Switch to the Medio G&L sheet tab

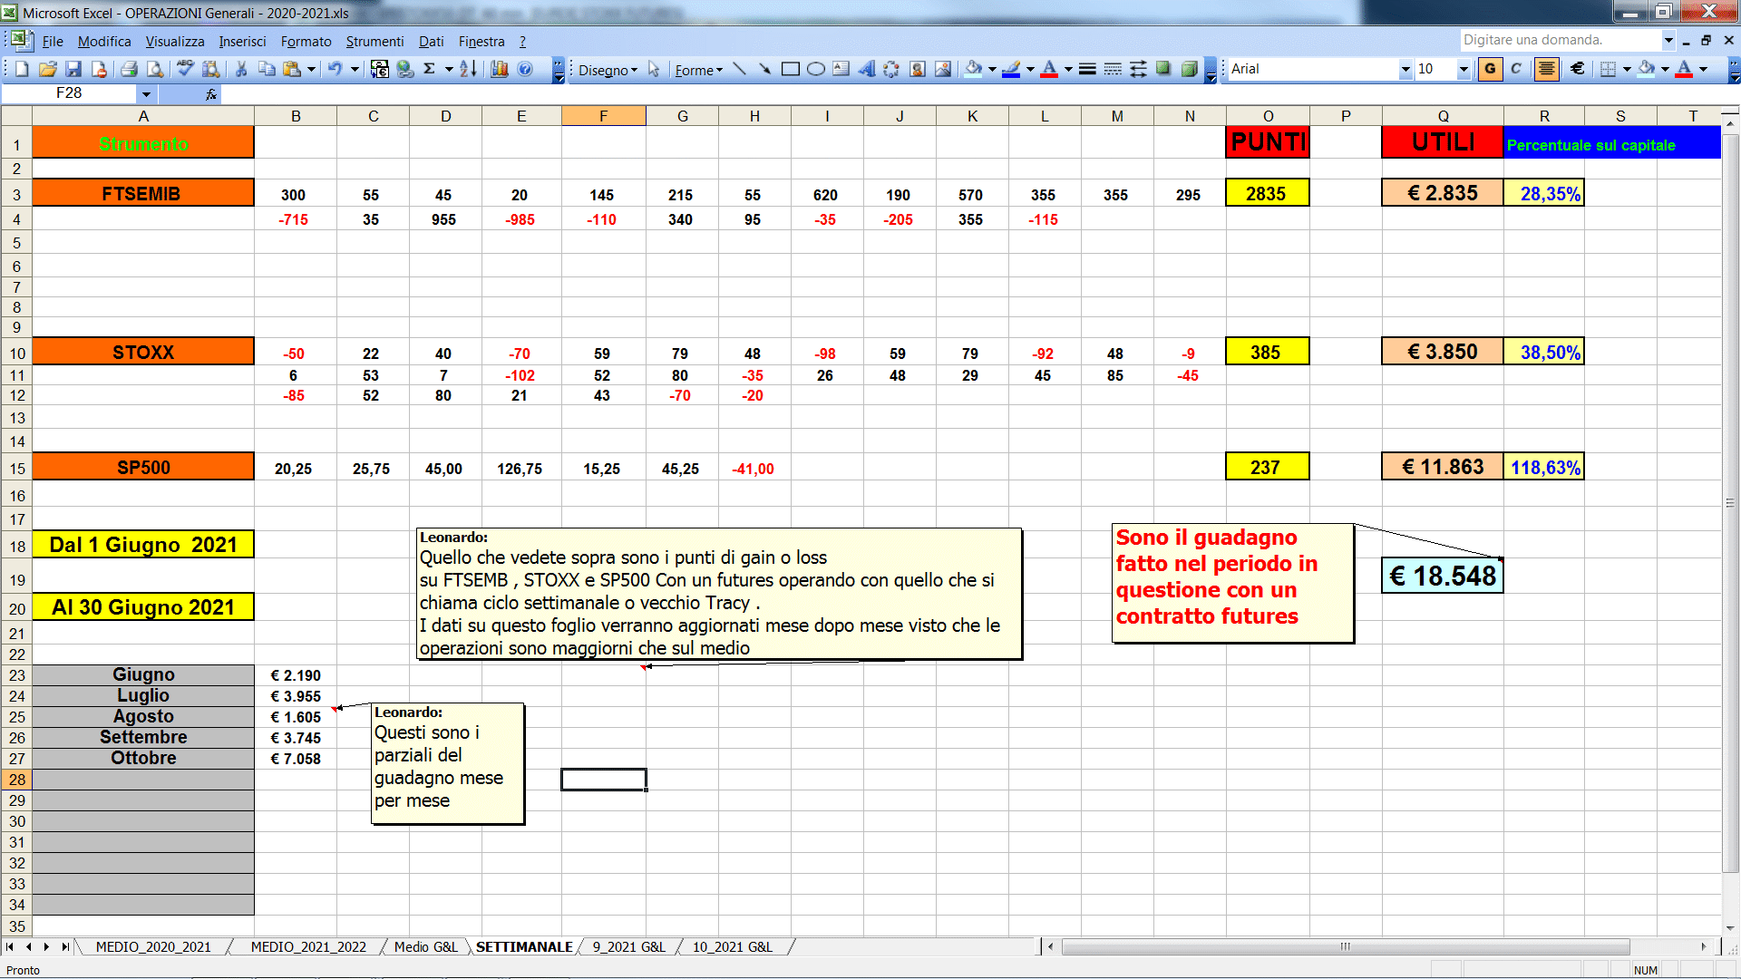[425, 946]
